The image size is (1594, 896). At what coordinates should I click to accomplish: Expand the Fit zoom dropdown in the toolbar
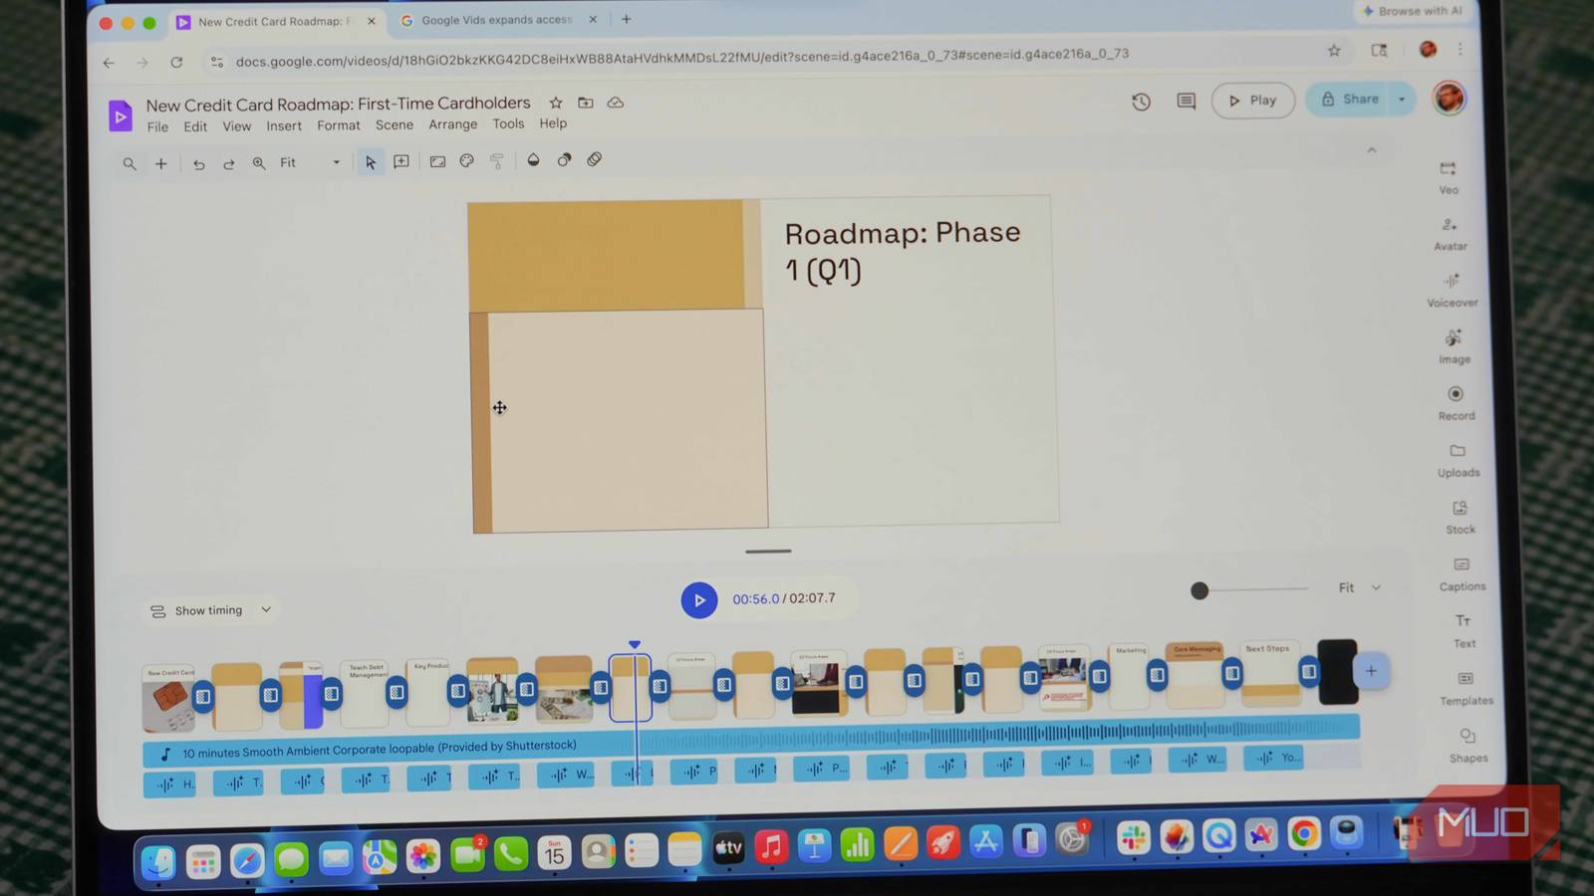click(x=336, y=162)
